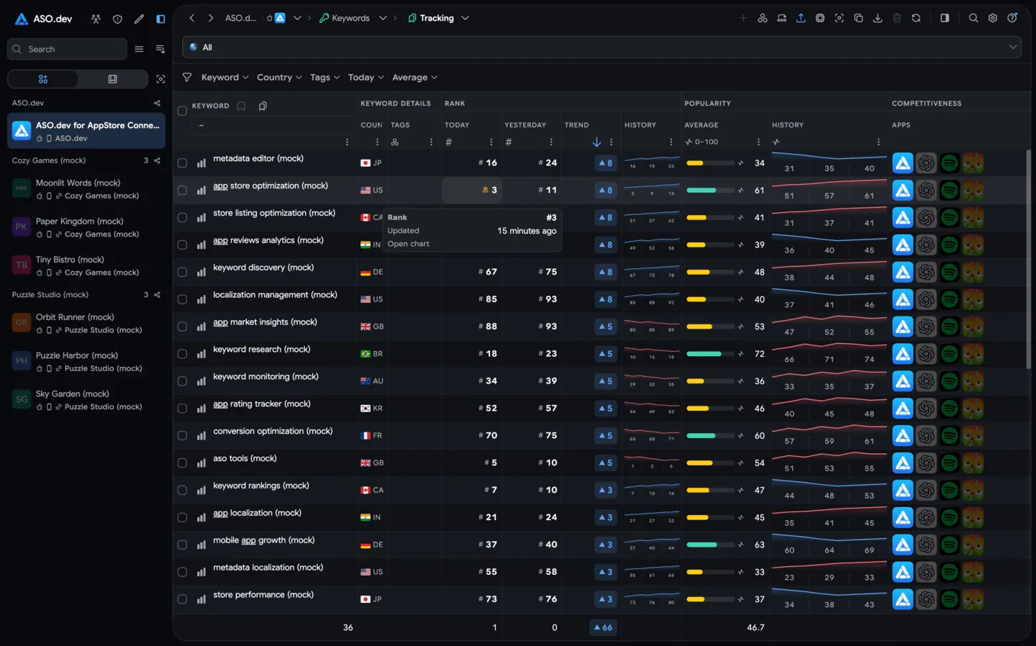1036x646 pixels.
Task: Open TODAY column options menu dots
Action: click(491, 142)
